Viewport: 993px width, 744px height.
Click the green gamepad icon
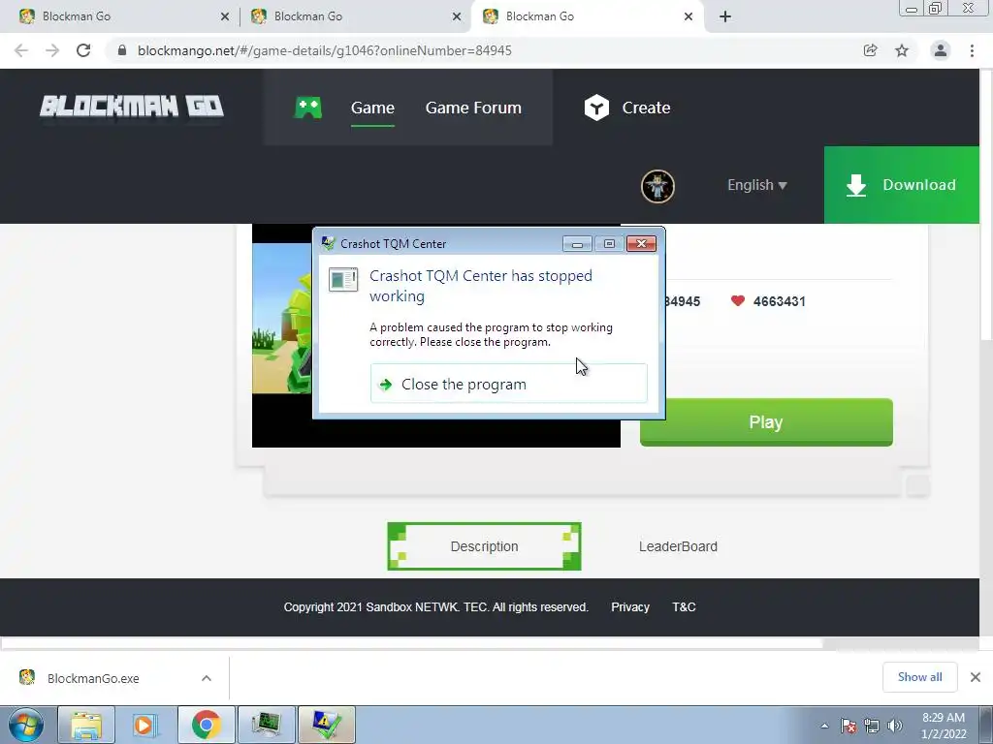point(308,108)
